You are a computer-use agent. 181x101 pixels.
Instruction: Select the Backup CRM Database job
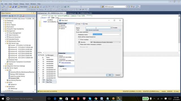17,74
